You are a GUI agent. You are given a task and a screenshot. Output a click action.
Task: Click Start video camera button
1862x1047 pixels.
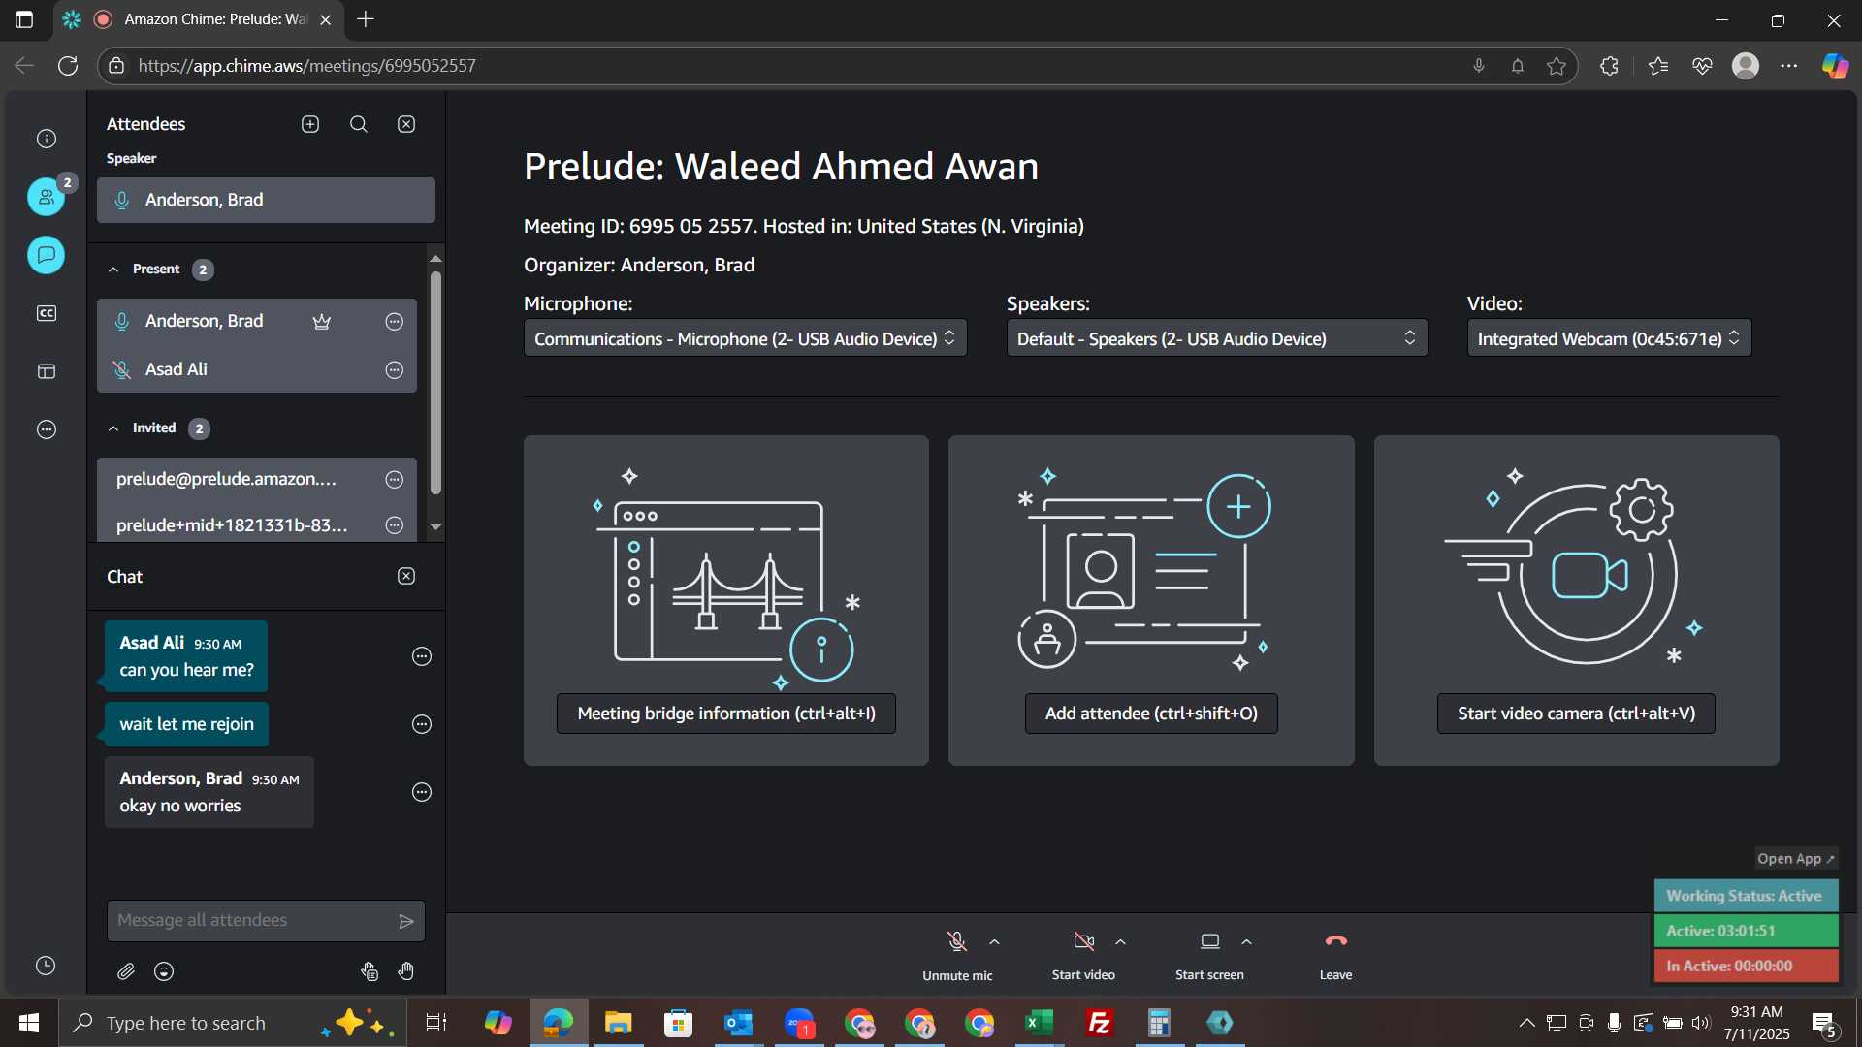[x=1576, y=714]
